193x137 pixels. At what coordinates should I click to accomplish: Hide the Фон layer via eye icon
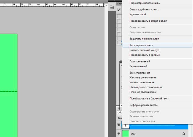119,134
